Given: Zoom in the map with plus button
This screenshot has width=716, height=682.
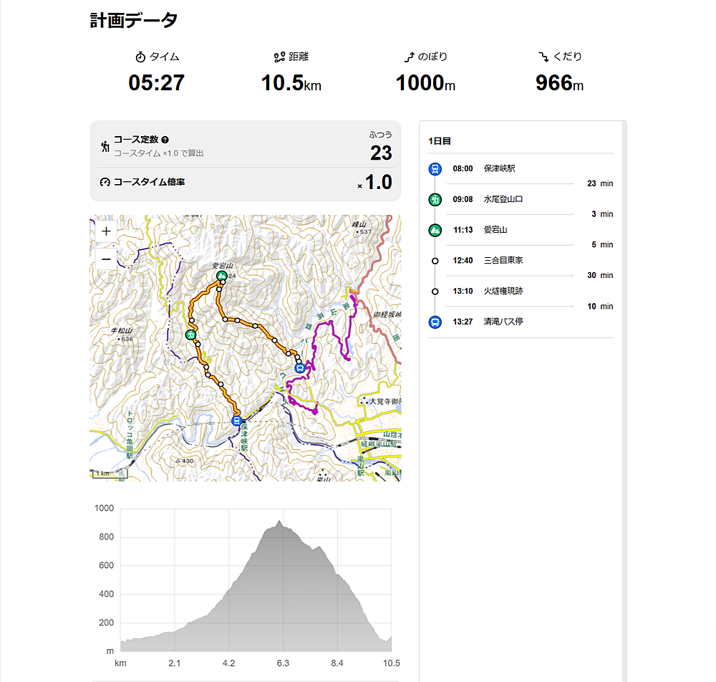Looking at the screenshot, I should 106,231.
